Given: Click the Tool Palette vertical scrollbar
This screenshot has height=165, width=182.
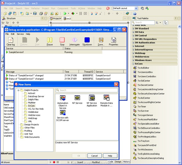Looking at the screenshot, I should 180,94.
